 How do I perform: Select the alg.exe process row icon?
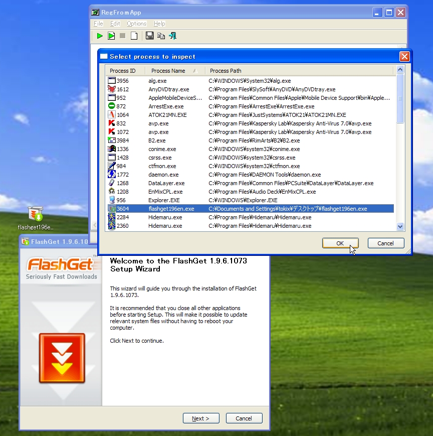click(x=112, y=81)
